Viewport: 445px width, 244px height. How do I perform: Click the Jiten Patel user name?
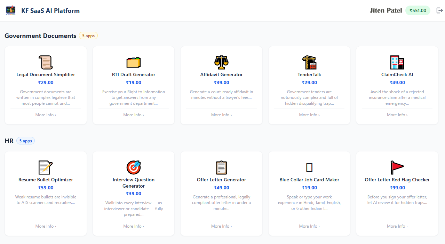[386, 10]
